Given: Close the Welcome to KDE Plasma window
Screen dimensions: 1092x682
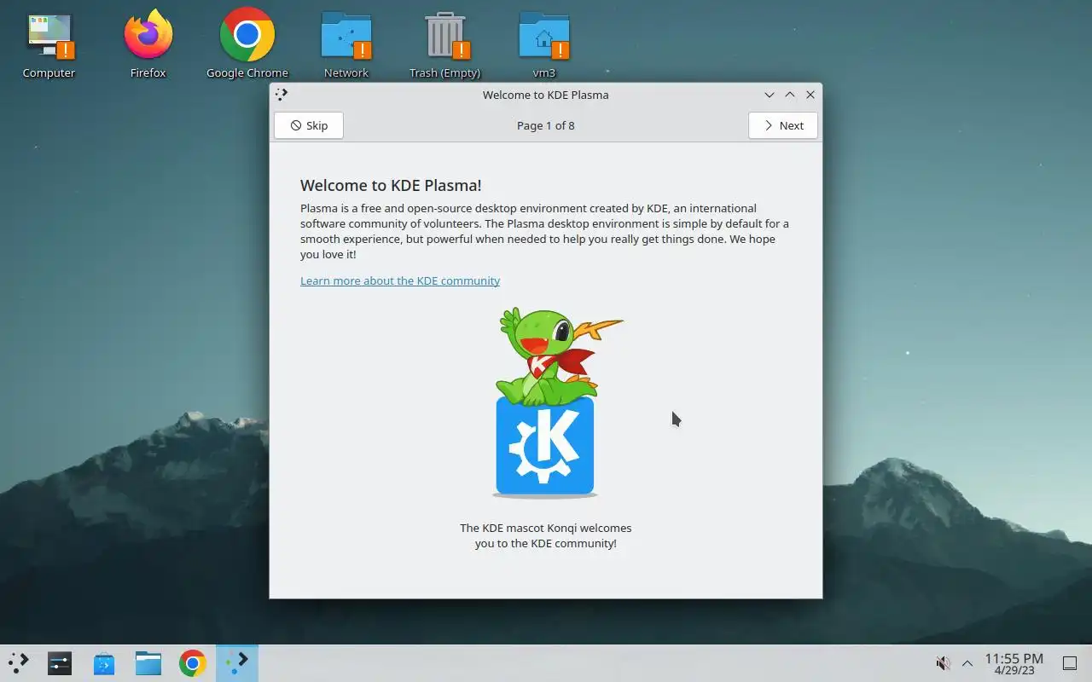Looking at the screenshot, I should 810,95.
